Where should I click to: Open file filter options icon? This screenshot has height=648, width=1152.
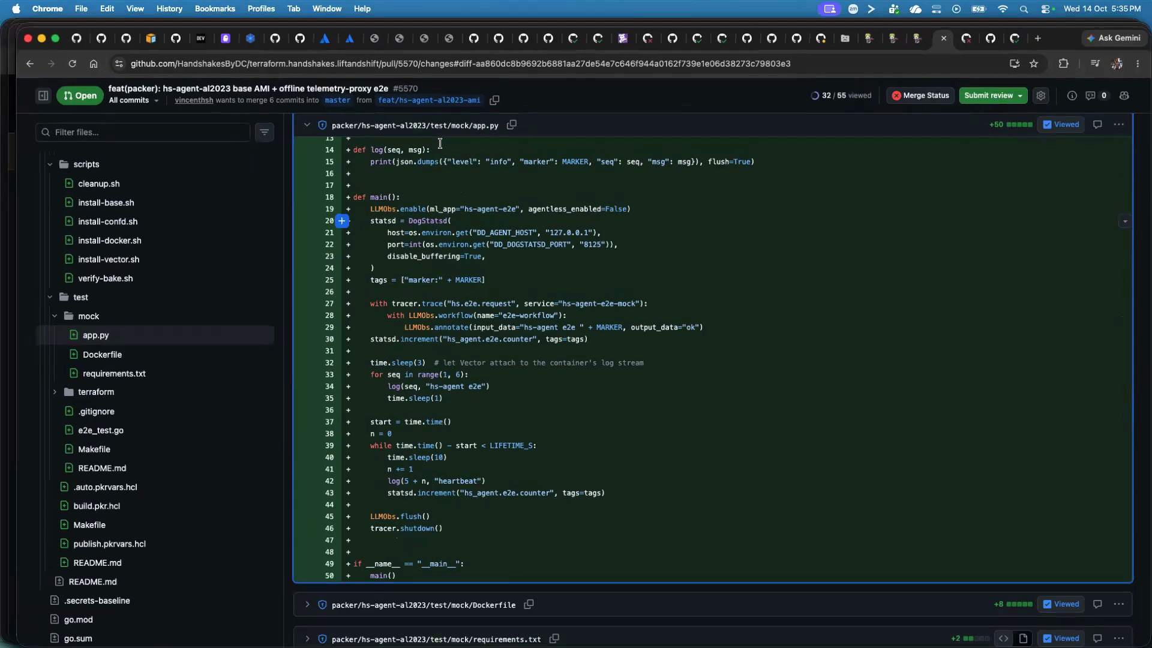[265, 132]
